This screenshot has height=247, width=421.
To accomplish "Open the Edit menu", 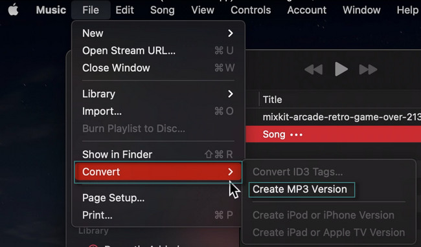I will click(x=124, y=10).
